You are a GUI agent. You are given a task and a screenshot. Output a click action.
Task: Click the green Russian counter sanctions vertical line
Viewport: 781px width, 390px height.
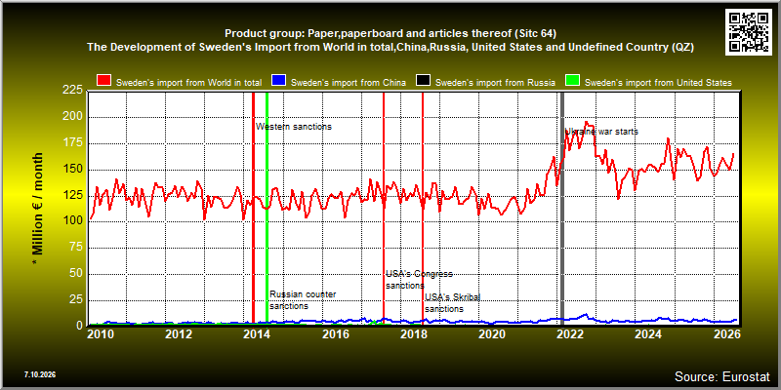pyautogui.click(x=267, y=209)
